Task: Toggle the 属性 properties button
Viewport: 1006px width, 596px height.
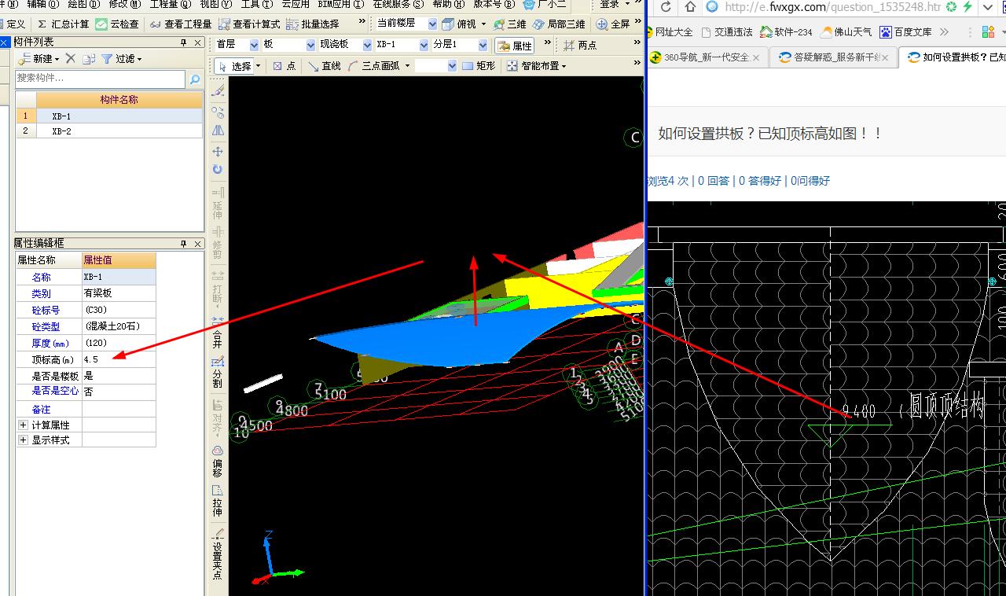Action: (x=515, y=46)
